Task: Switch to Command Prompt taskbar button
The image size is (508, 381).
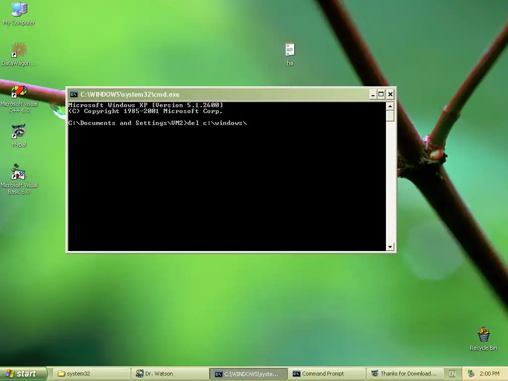Action: [x=327, y=374]
